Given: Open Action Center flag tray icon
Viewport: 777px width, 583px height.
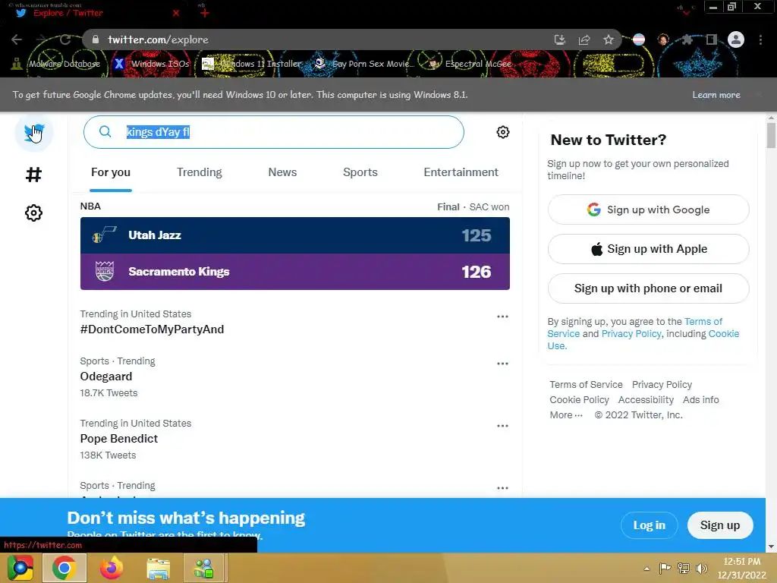Looking at the screenshot, I should point(665,568).
